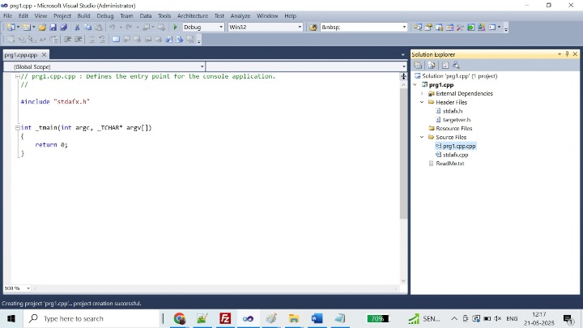Viewport: 583px width, 328px height.
Task: Expand the External Dependencies node
Action: click(422, 93)
